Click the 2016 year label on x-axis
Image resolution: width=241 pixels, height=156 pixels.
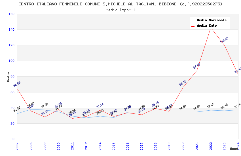[128, 146]
